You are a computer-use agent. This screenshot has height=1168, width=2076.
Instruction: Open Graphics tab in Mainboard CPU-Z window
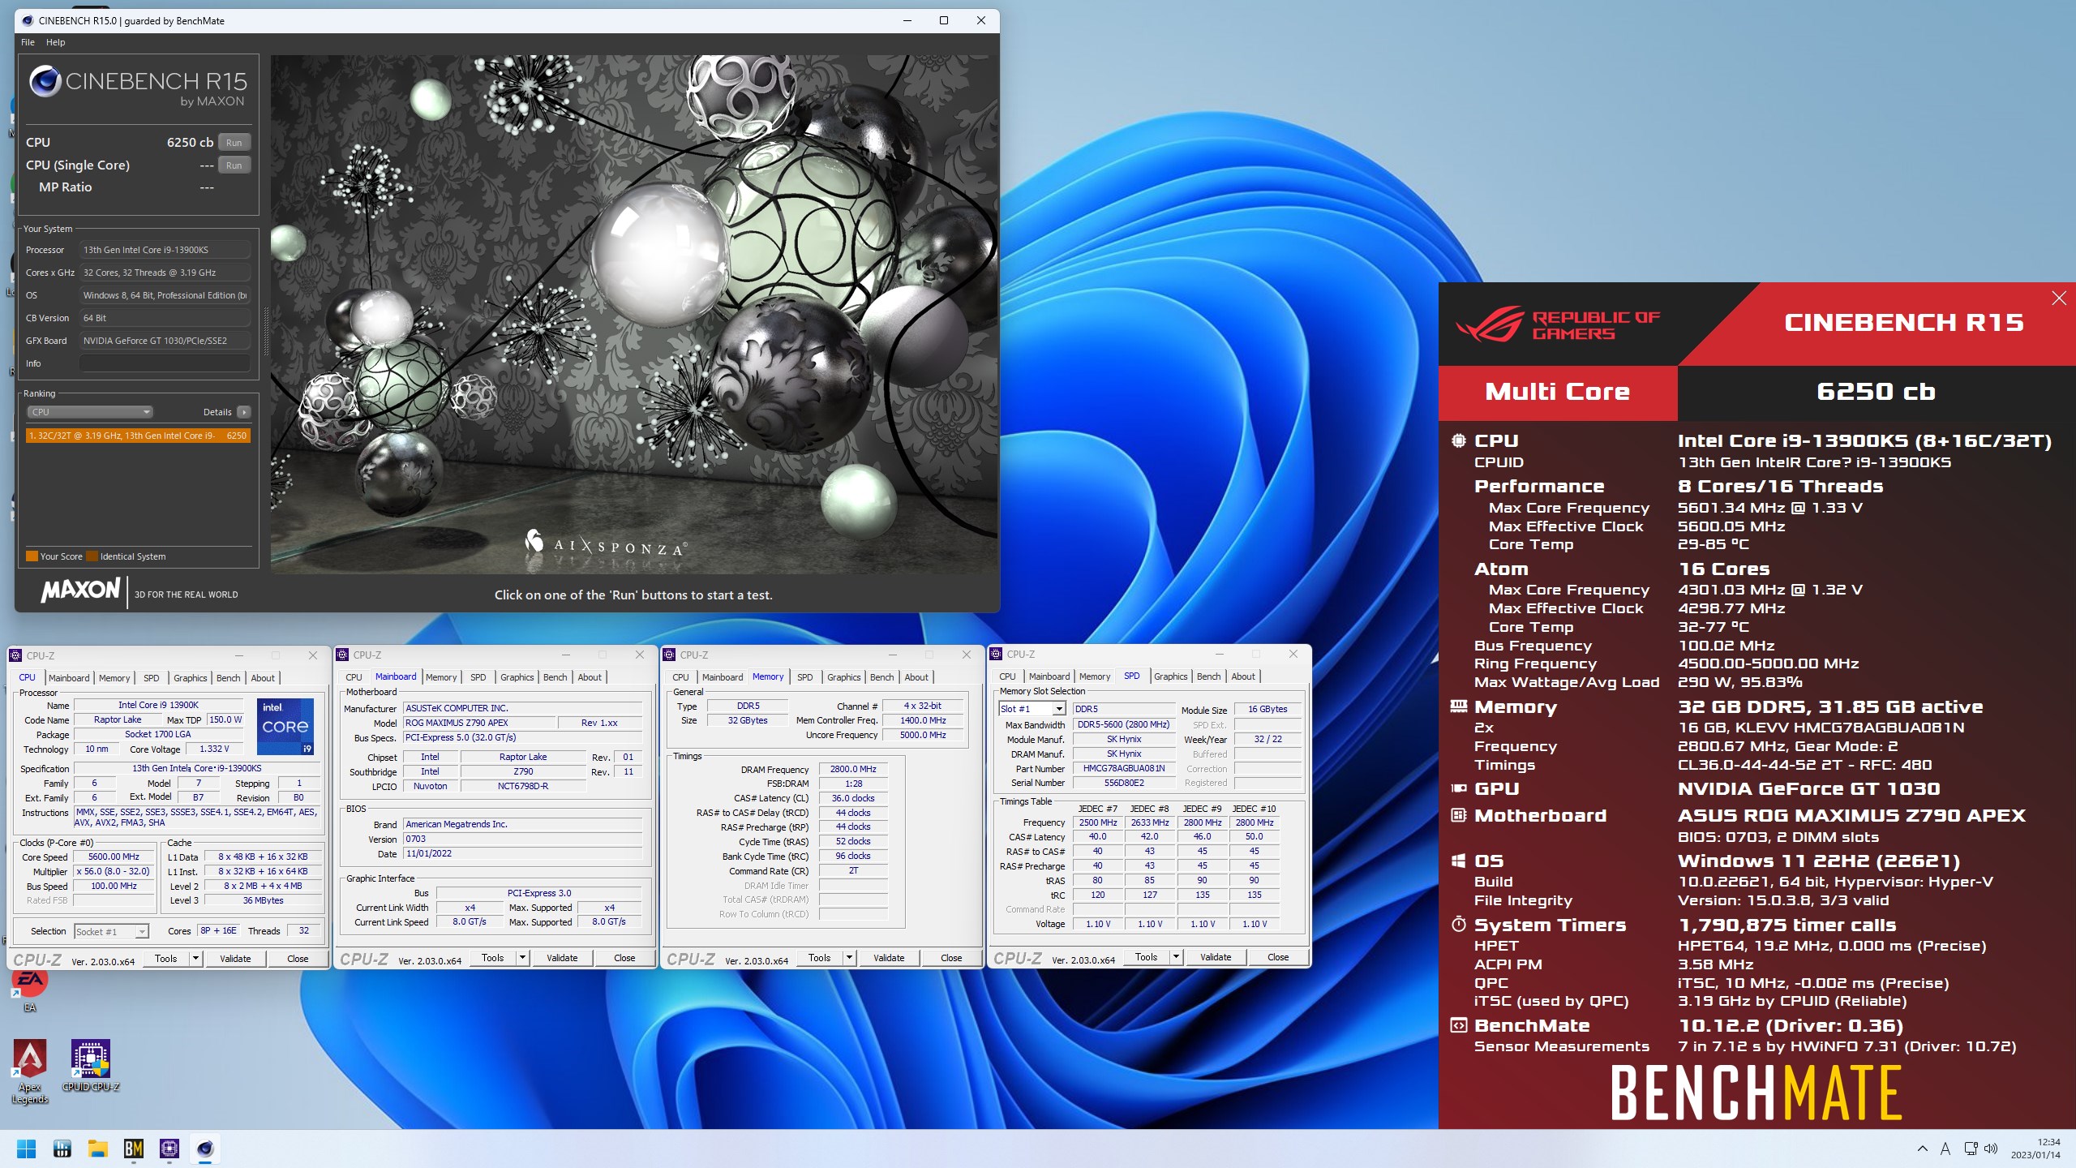pos(517,677)
